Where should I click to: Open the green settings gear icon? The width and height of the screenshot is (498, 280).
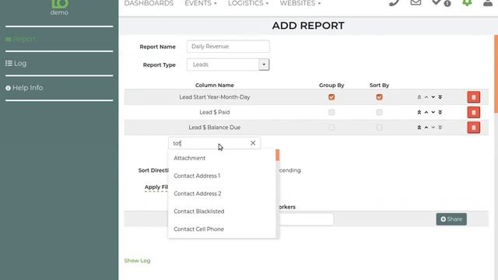click(x=467, y=2)
